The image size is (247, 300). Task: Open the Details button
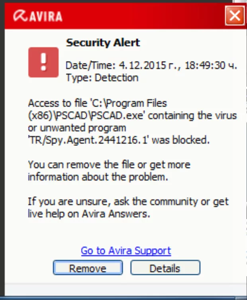pyautogui.click(x=165, y=268)
